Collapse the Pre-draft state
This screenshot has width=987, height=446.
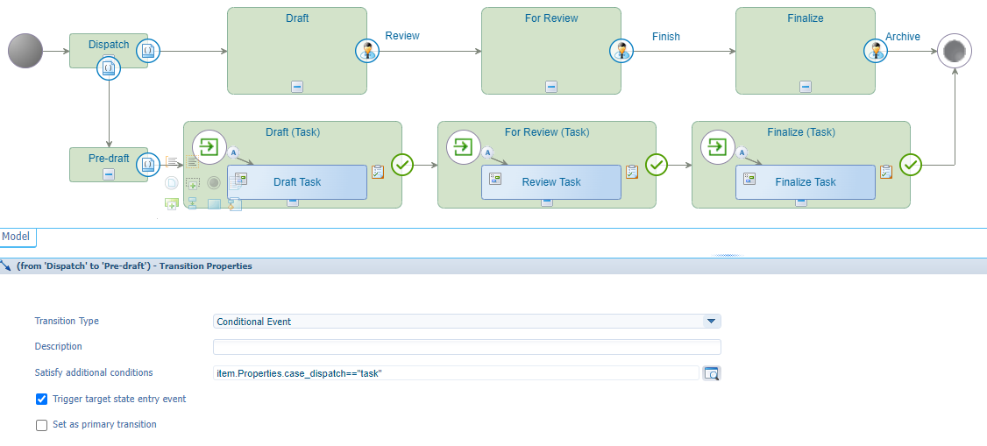(109, 174)
